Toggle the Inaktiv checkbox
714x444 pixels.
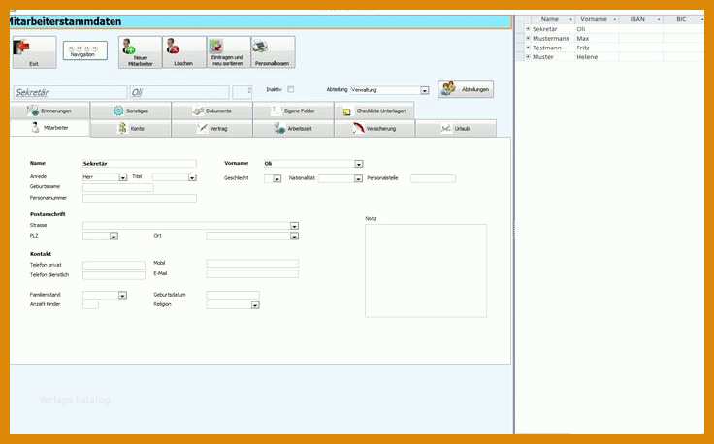point(290,89)
